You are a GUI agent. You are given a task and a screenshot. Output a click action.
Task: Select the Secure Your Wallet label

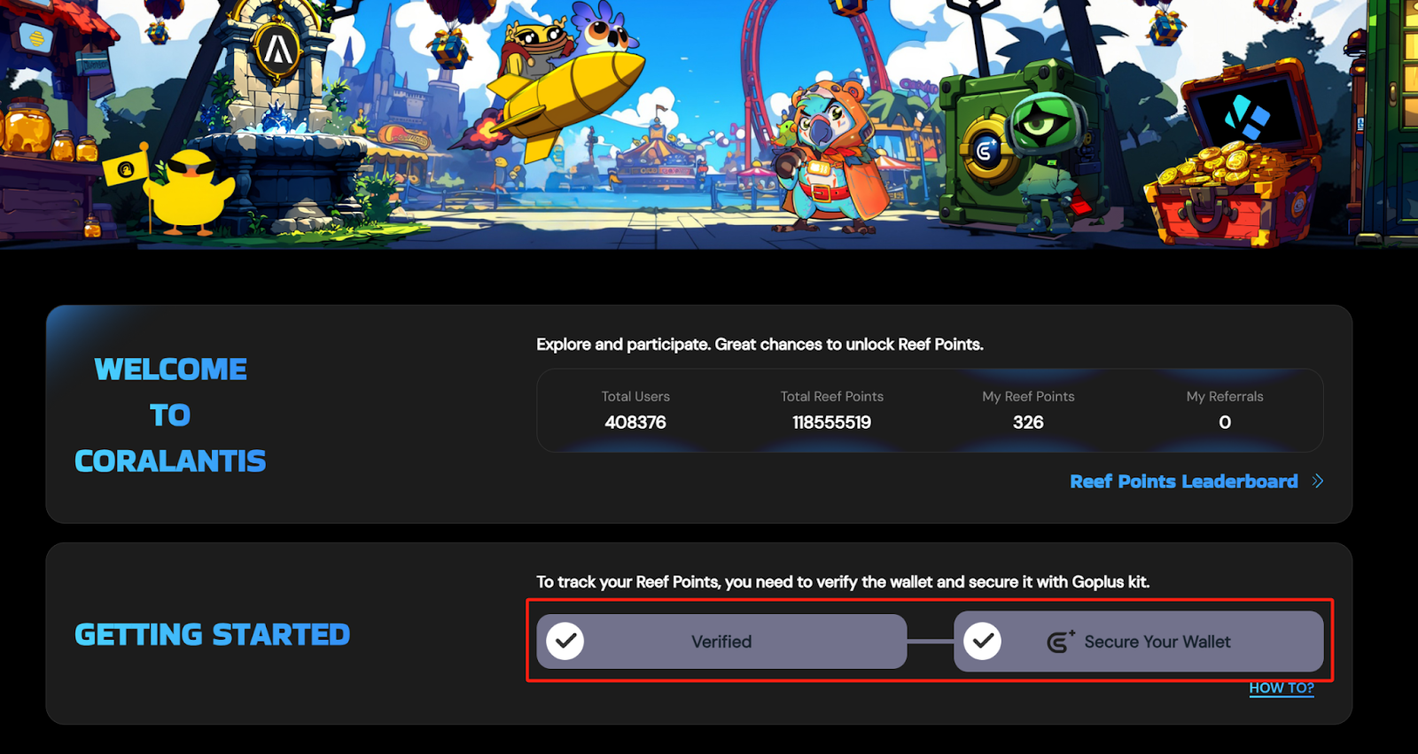point(1157,641)
